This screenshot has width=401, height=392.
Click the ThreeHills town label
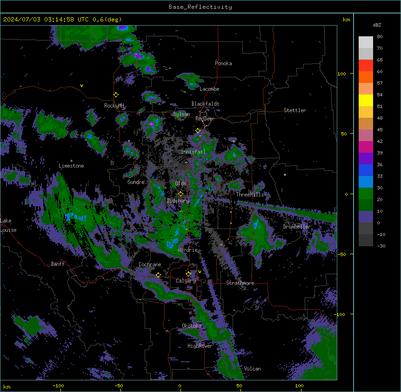[250, 195]
